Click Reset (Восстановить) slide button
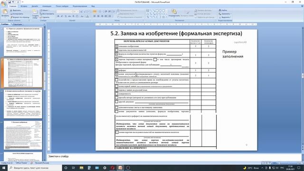This screenshot has width=304, height=171. pos(47,14)
